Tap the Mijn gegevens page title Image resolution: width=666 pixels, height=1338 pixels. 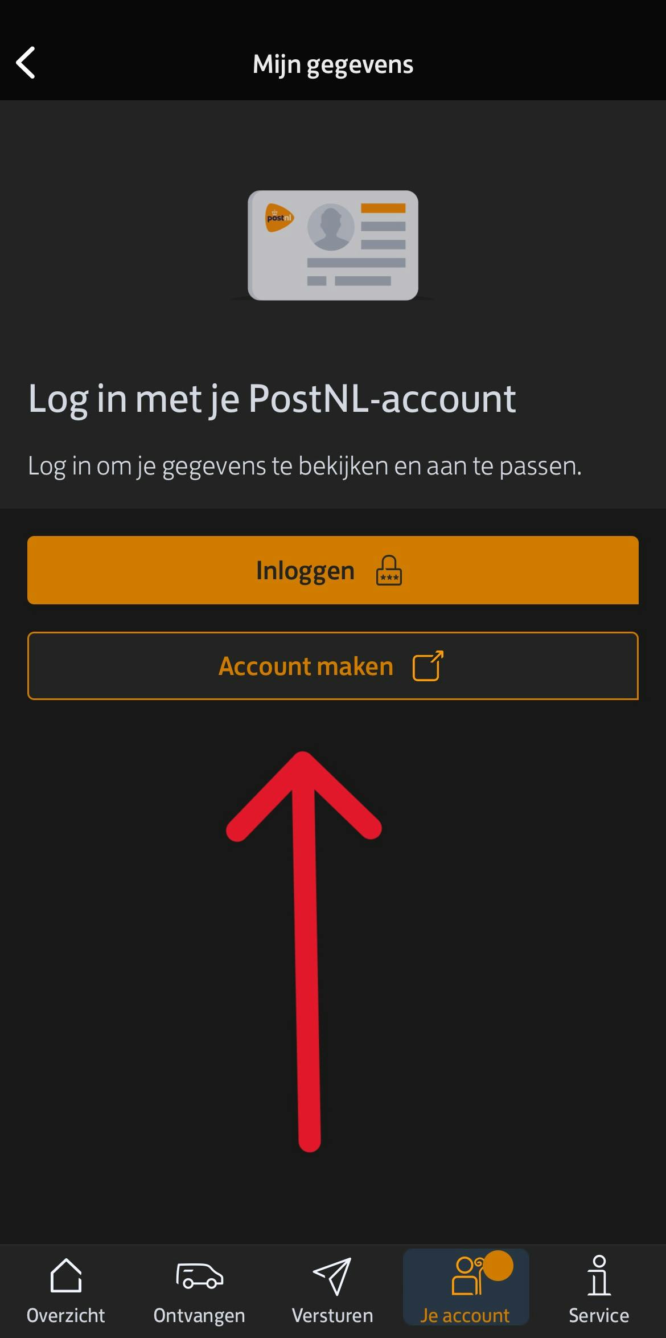pos(333,64)
